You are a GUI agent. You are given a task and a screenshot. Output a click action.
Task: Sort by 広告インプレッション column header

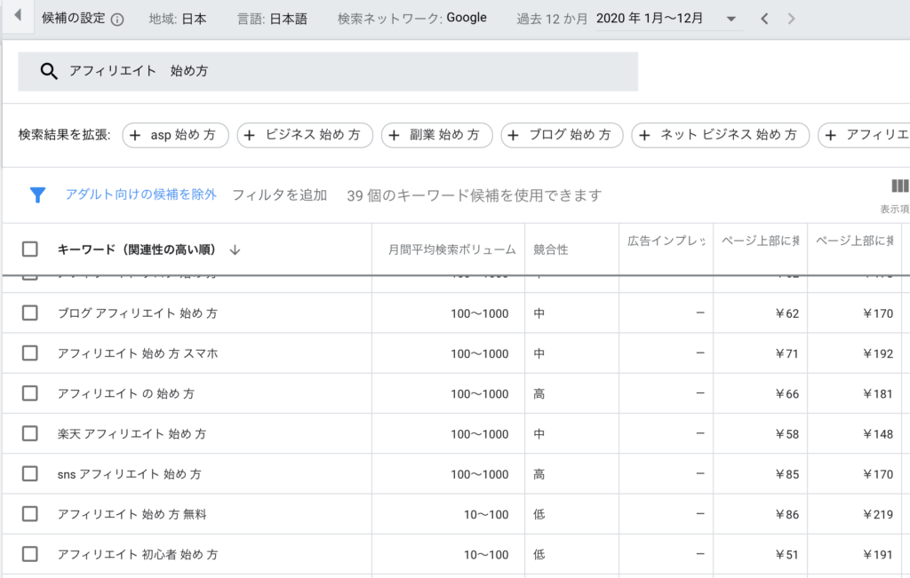[667, 241]
